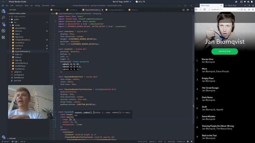Open README.md in the file explorer
Image resolution: width=255 pixels, height=143 pixels.
[19, 78]
